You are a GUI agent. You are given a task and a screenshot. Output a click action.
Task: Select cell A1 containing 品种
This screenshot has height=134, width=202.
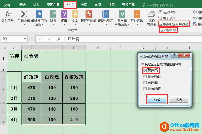[x=14, y=55]
